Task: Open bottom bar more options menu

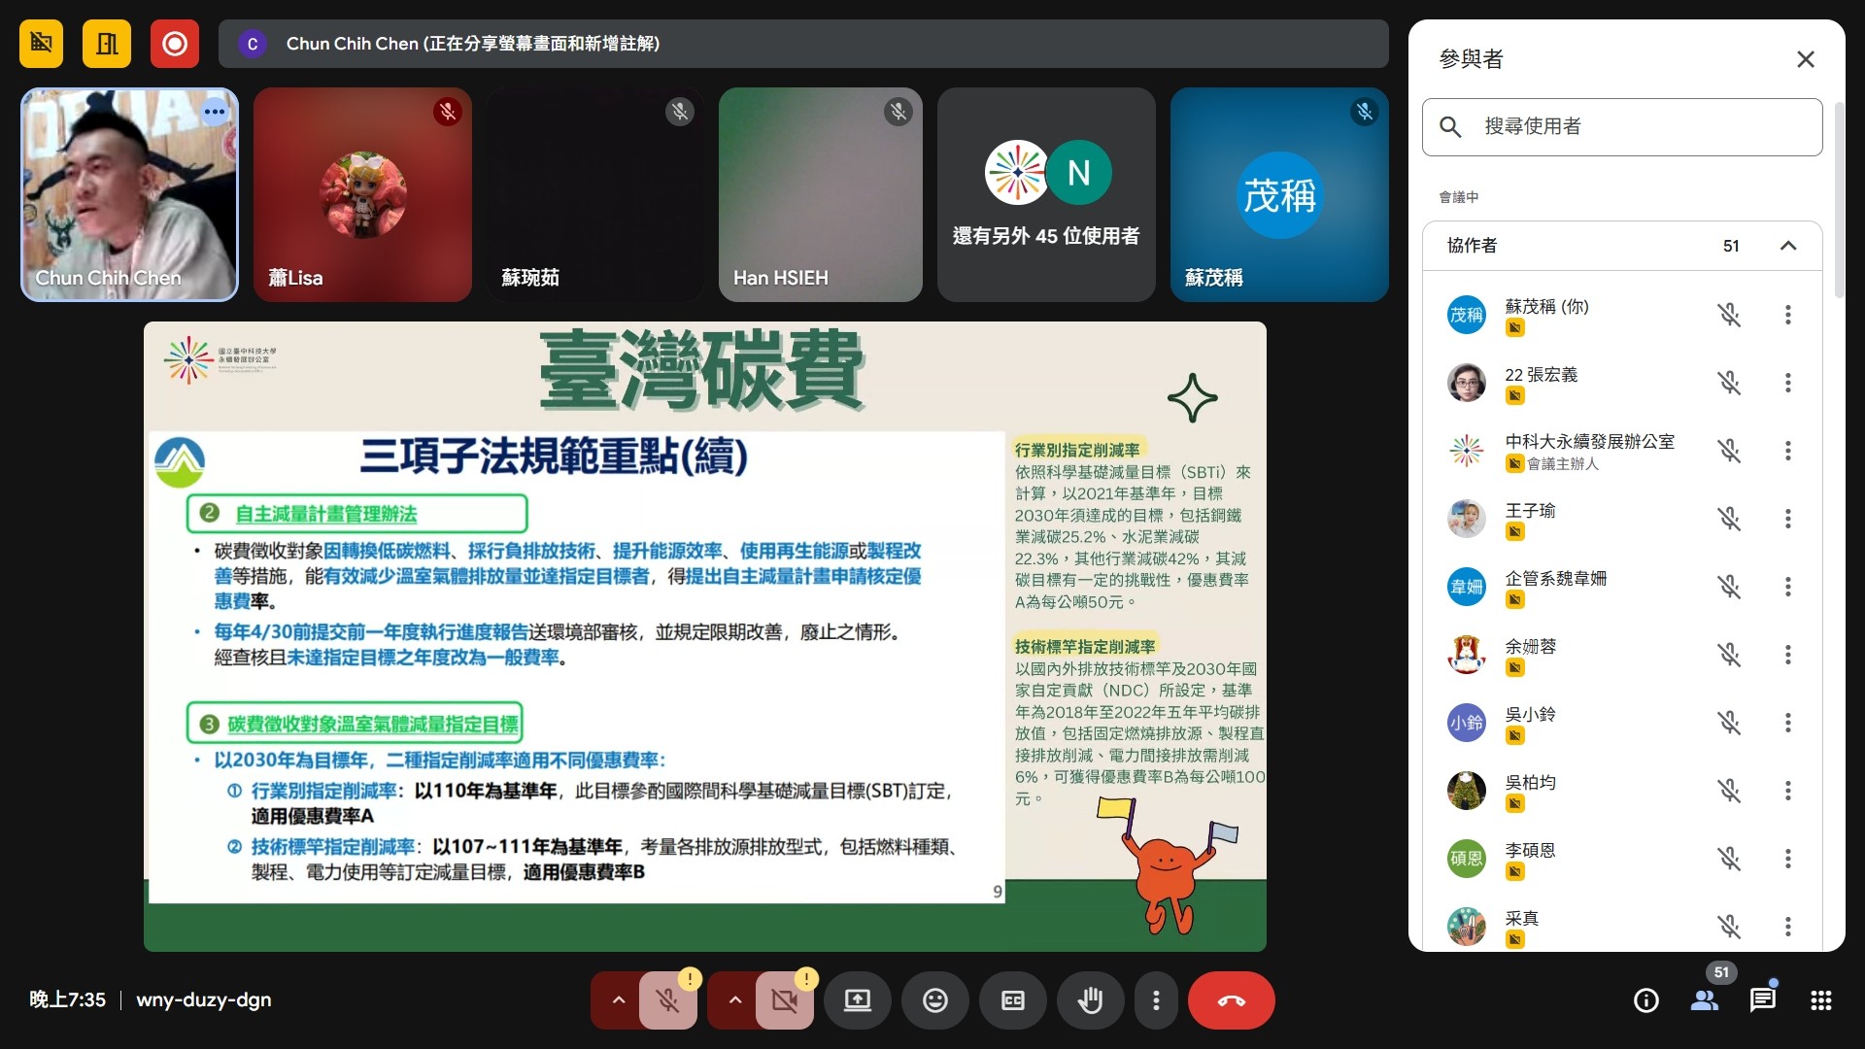Action: click(1156, 1000)
